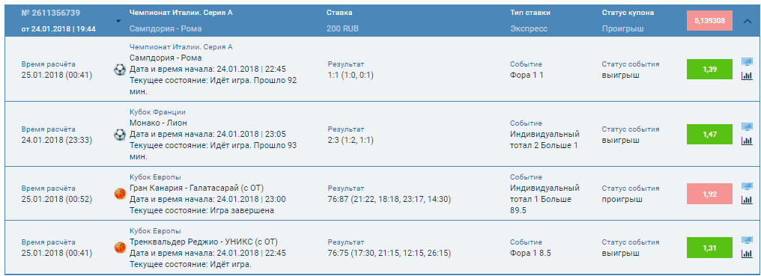
Task: Collapse the coupon with the top-right chevron
Action: (x=748, y=21)
